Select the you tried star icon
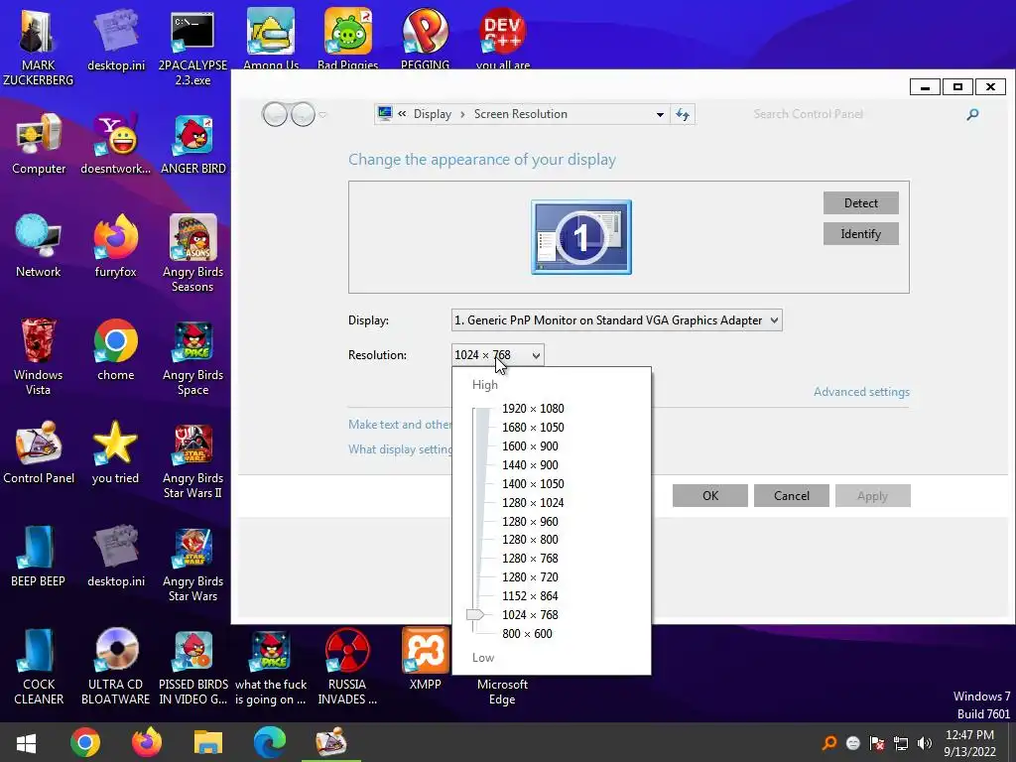The image size is (1016, 762). 115,452
